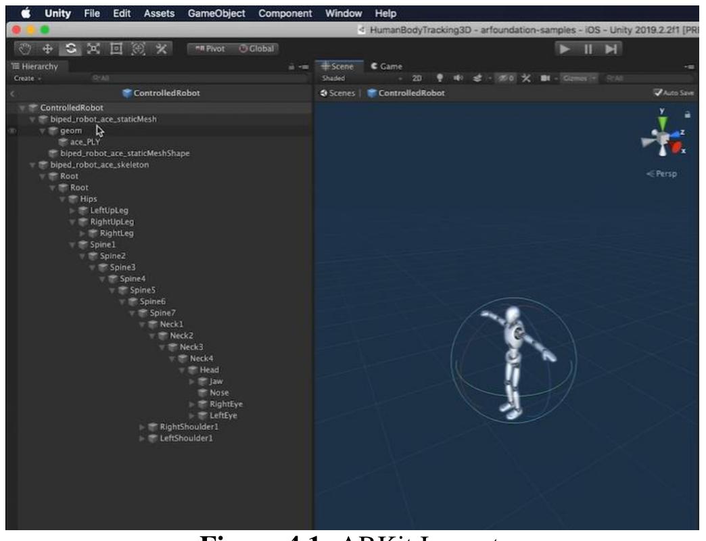Collapse the Head node
Screen dimensions: 706x541
(182, 370)
